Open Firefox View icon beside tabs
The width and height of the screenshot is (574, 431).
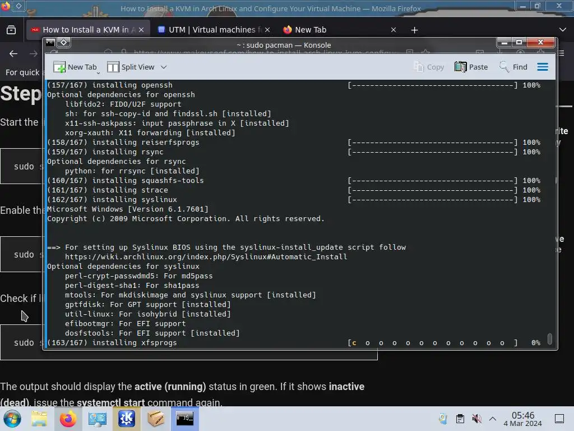tap(11, 30)
